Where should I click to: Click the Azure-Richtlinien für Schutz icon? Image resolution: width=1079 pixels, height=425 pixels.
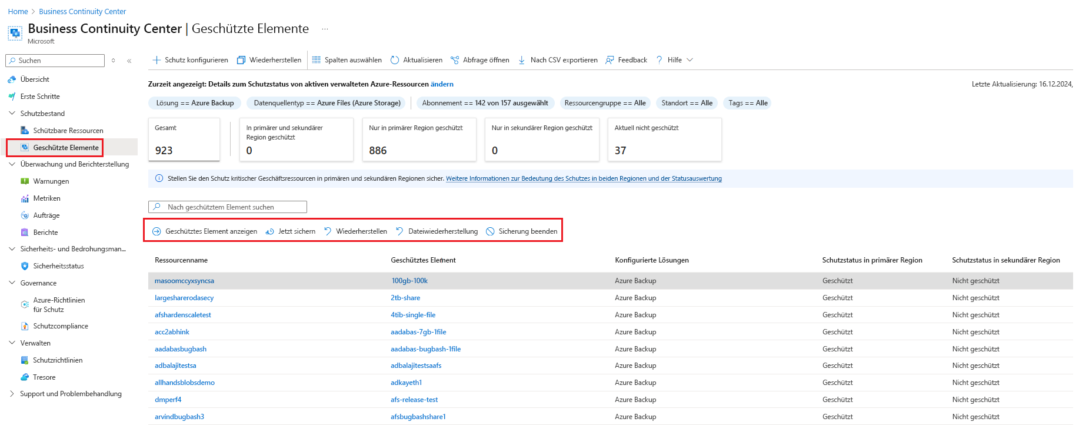coord(25,304)
